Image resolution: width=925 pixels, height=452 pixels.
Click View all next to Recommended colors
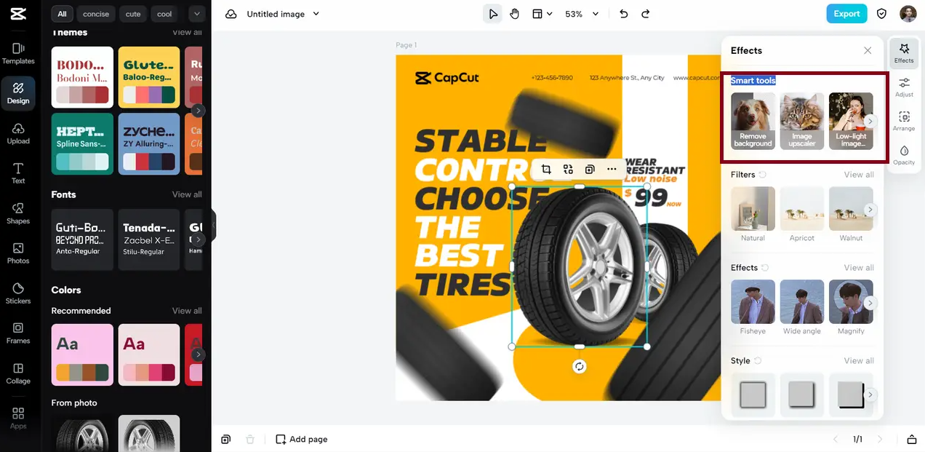pyautogui.click(x=187, y=311)
